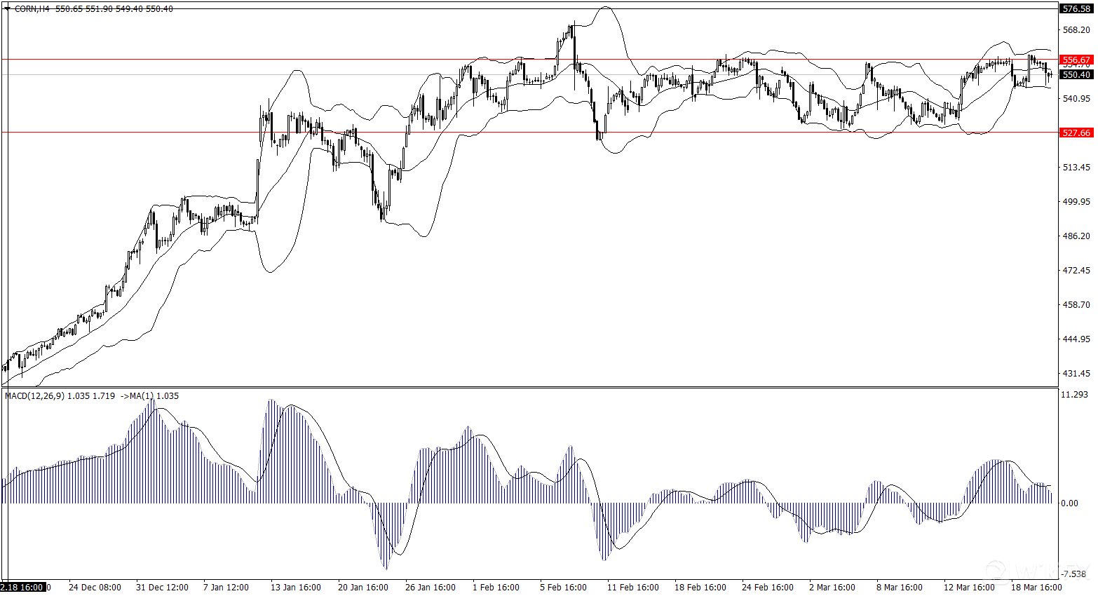1098x596 pixels.
Task: Click the 2 Mar 16:00 date label
Action: click(x=832, y=587)
